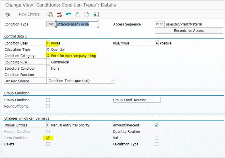The image size is (225, 158).
Task: Click the Group Cond. Routine field
Action: point(158,100)
